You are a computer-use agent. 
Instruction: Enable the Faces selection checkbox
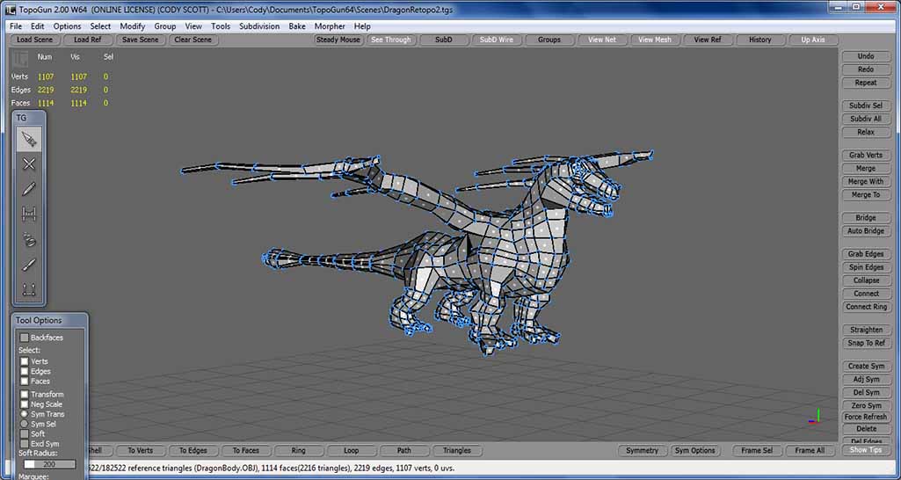[24, 382]
